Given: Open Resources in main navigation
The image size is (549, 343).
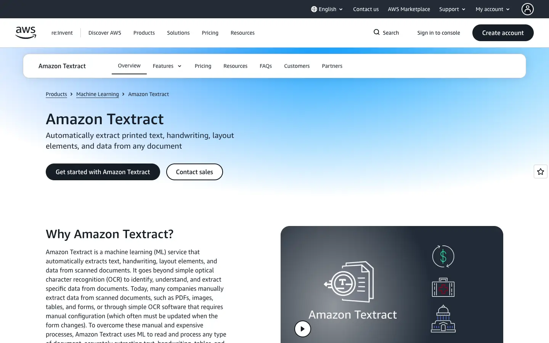Looking at the screenshot, I should click(242, 33).
